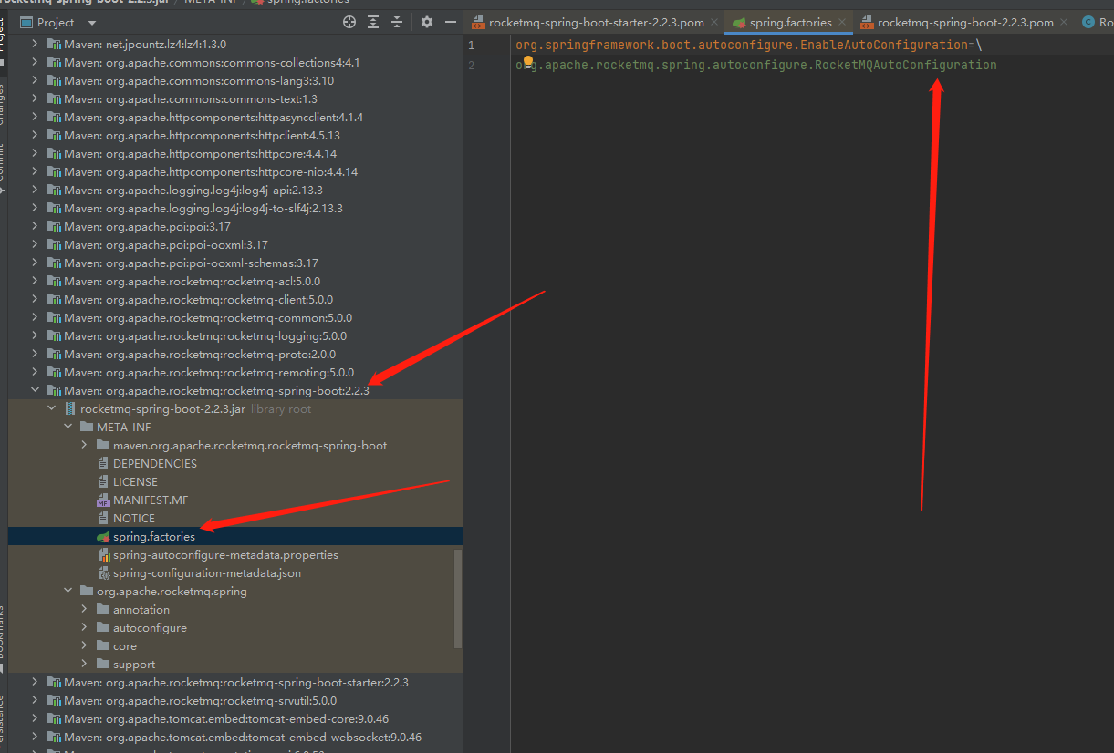
Task: Open the Project view mode dropdown
Action: (92, 23)
